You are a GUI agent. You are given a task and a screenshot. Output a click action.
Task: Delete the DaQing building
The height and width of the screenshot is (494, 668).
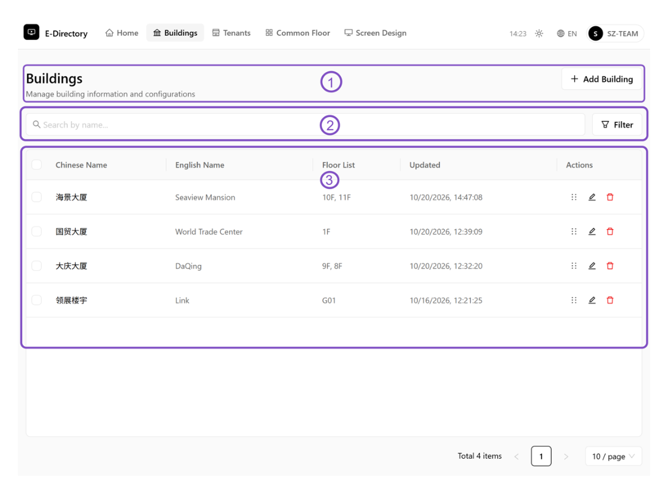pos(610,265)
